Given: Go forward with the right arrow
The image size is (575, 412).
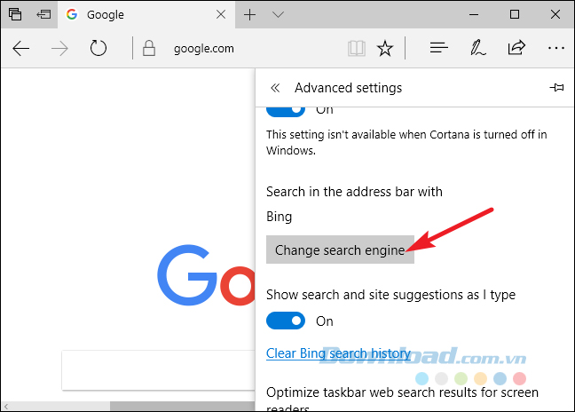Looking at the screenshot, I should coord(59,48).
